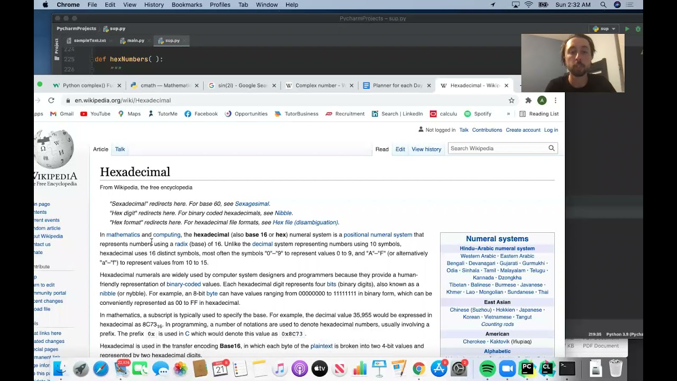
Task: Click the Wi-Fi status icon
Action: coord(529,5)
